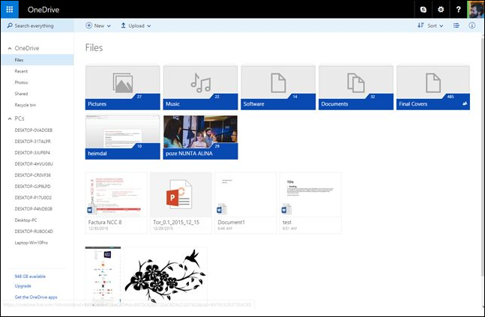
Task: Open the poze NUNTA ALINA folder
Action: [200, 137]
